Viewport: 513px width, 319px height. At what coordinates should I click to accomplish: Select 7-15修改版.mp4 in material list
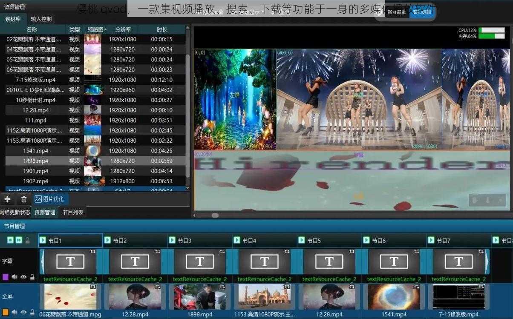tap(95, 80)
